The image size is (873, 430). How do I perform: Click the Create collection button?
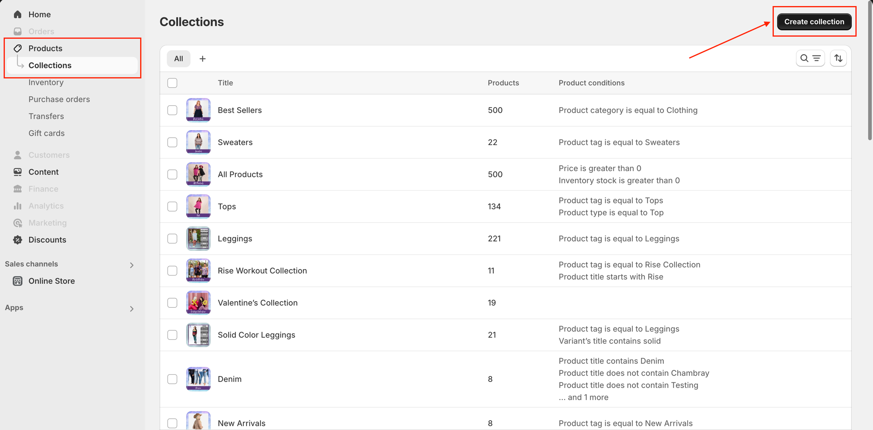pyautogui.click(x=814, y=22)
